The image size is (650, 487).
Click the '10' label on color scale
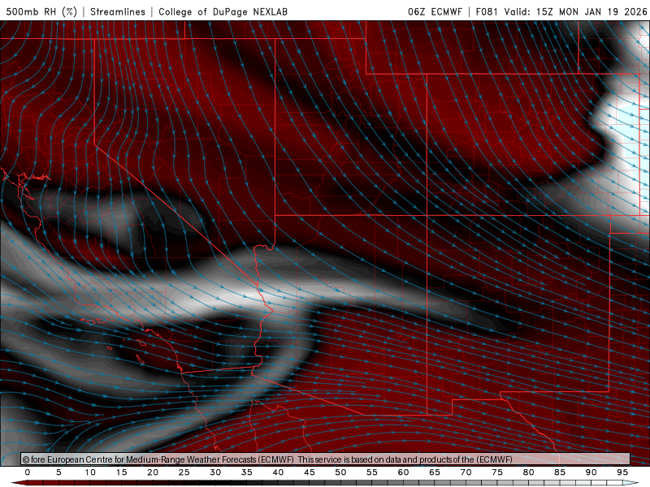(90, 472)
